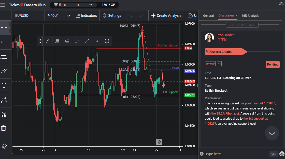Pick the trend line tool in floating toolbar
Viewport: 285px width, 159px height.
tap(87, 41)
